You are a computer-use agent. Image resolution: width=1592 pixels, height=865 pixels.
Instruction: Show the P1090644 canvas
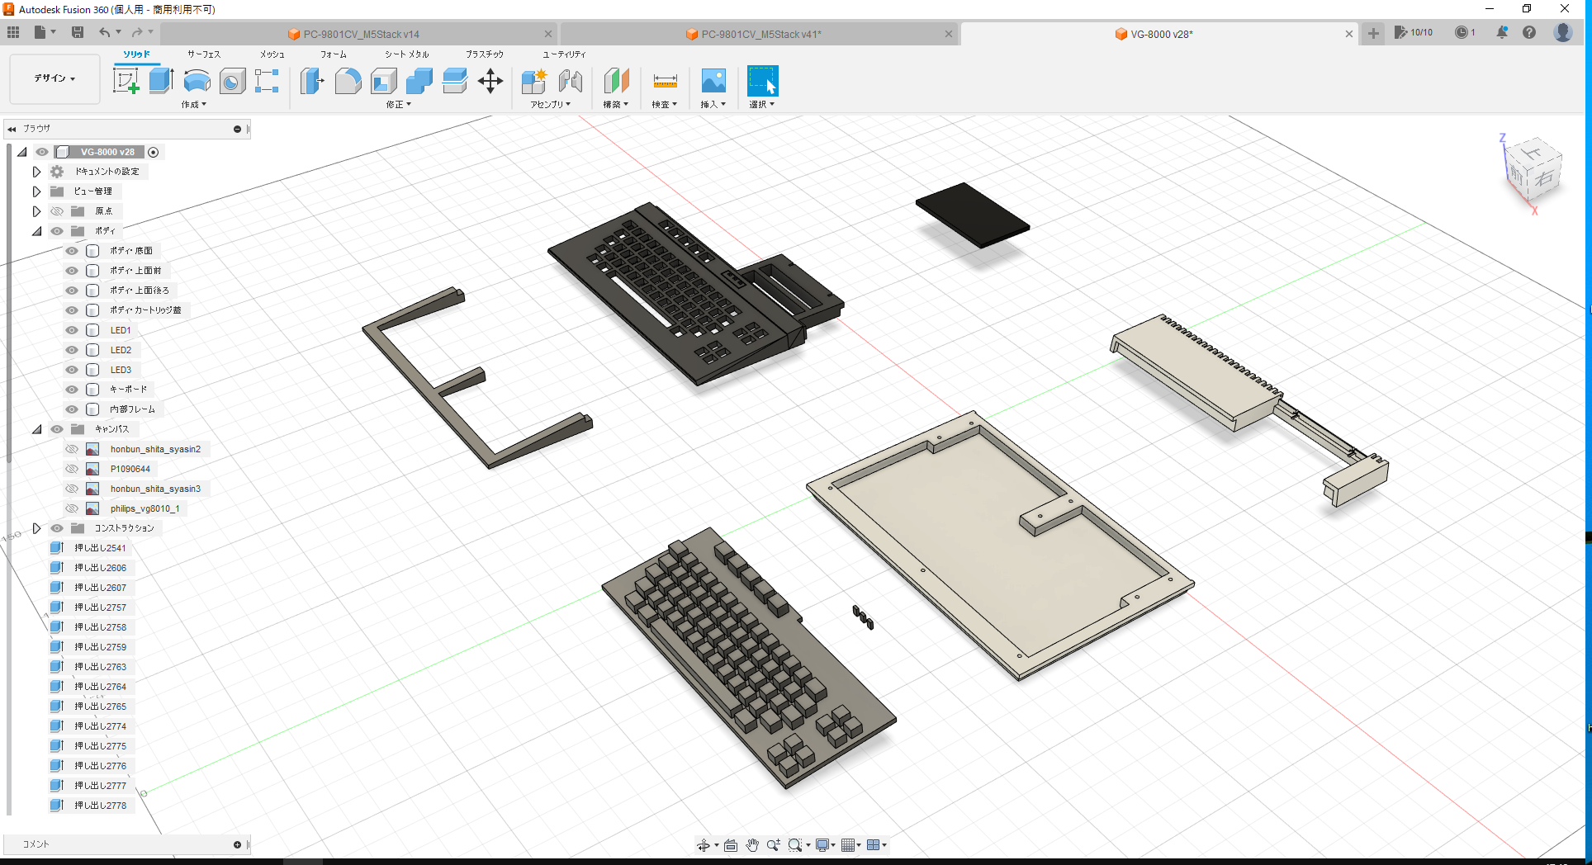click(72, 468)
